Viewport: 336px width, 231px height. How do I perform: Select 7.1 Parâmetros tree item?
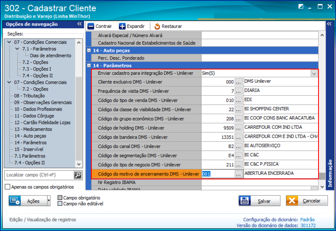30,156
